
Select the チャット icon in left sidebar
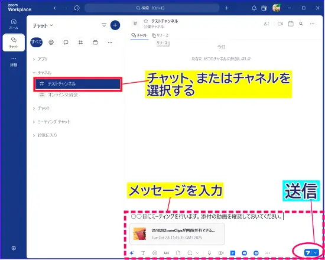tap(14, 43)
